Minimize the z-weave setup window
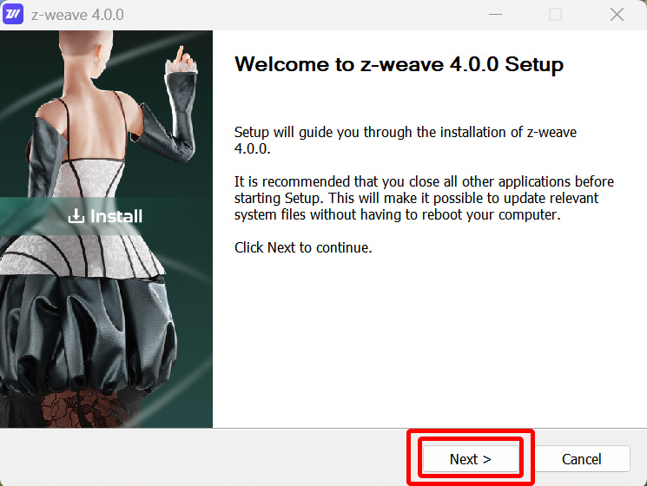This screenshot has width=647, height=486. pyautogui.click(x=495, y=15)
